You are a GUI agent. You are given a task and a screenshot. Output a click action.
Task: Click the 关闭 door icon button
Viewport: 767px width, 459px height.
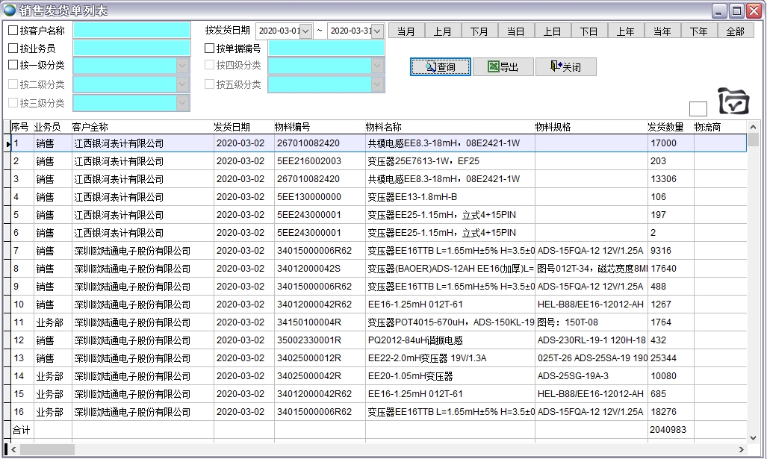click(565, 67)
